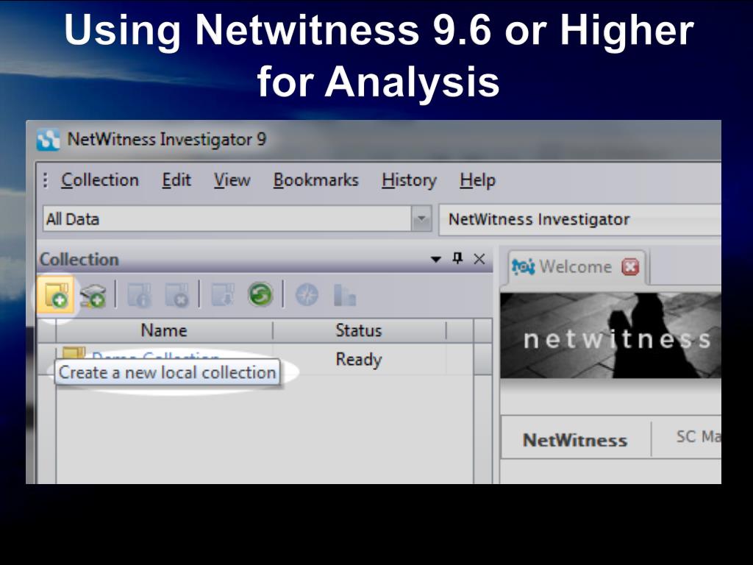Open the Collection menu

click(100, 180)
